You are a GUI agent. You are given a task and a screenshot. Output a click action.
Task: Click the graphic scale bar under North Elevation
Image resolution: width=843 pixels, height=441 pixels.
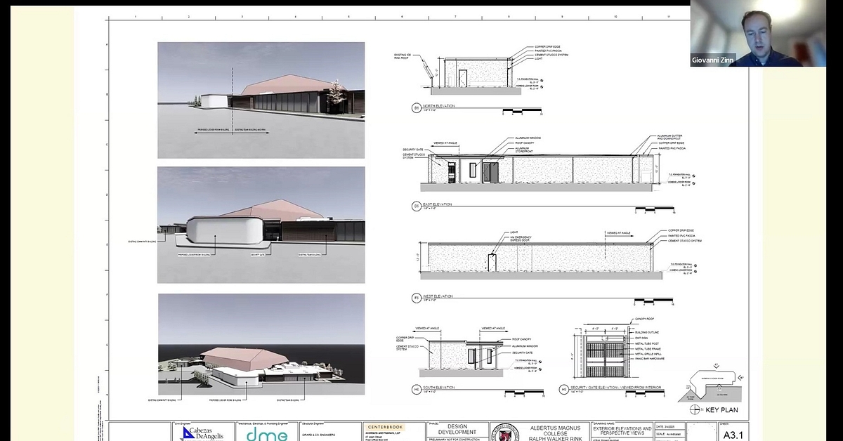pyautogui.click(x=523, y=111)
